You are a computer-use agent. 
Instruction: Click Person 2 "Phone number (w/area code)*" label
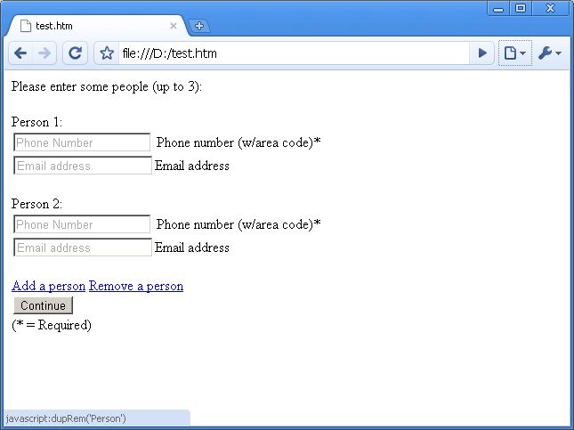[238, 224]
